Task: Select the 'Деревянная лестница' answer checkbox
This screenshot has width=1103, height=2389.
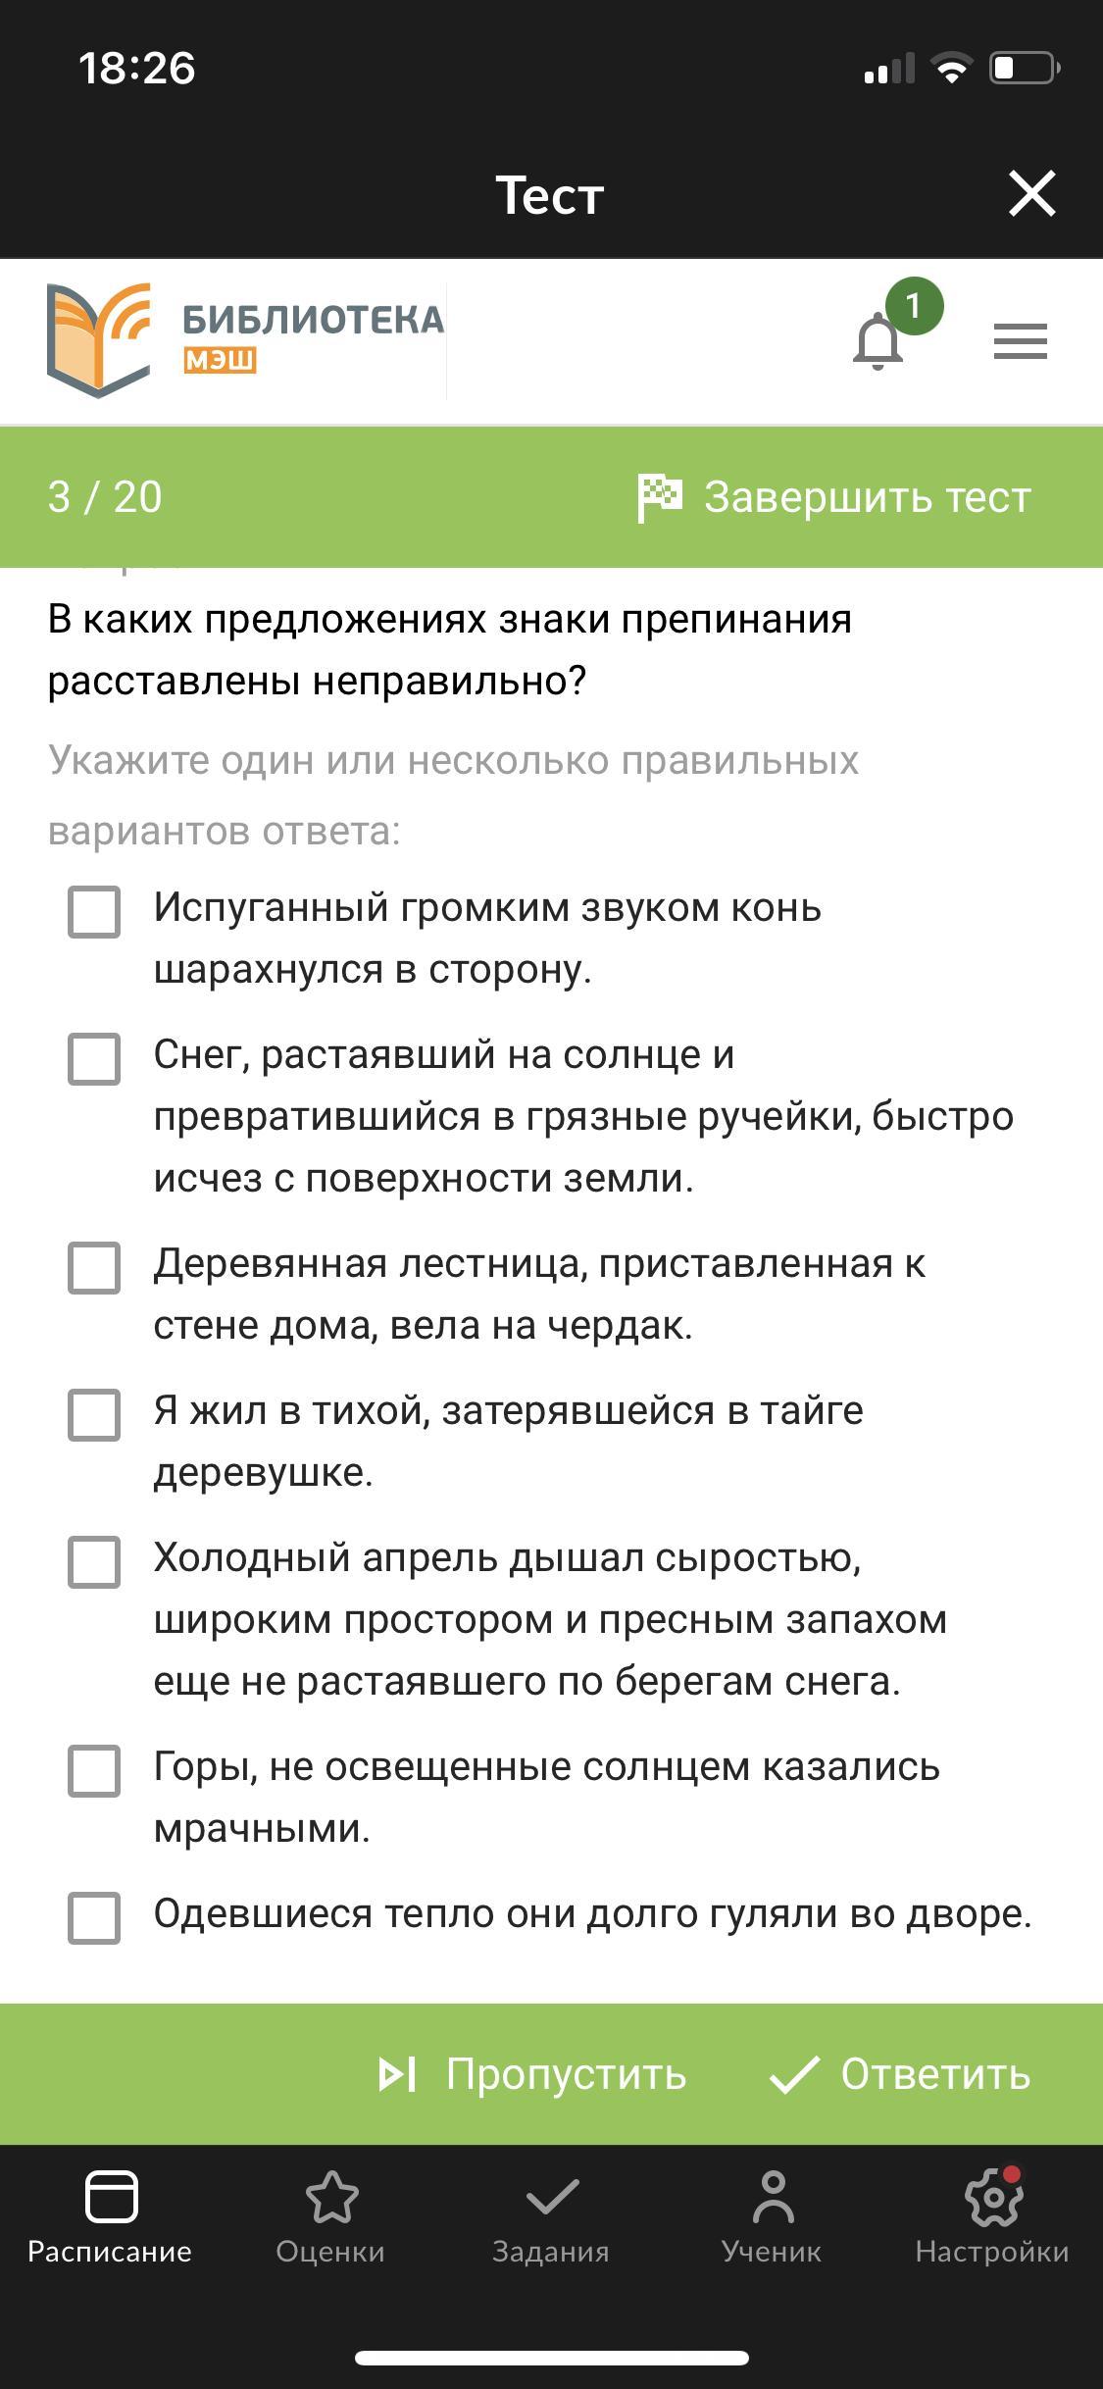Action: [x=94, y=1268]
